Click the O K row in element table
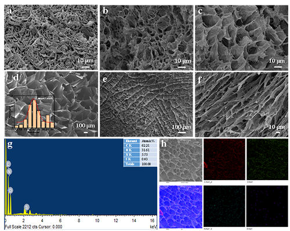 pos(140,151)
